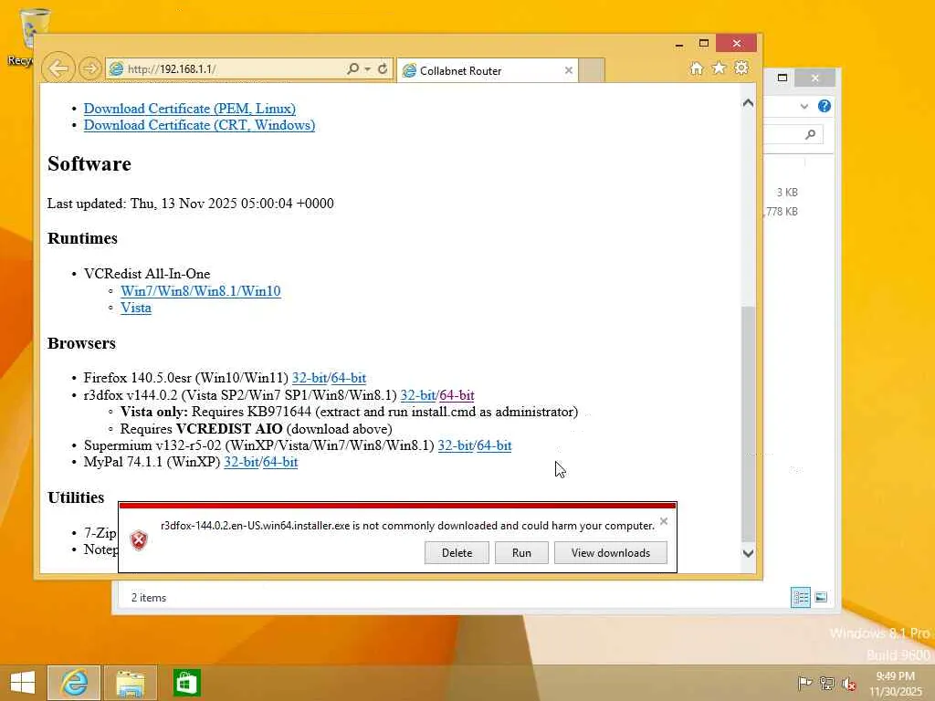
Task: Open a new blank tab
Action: (x=592, y=70)
